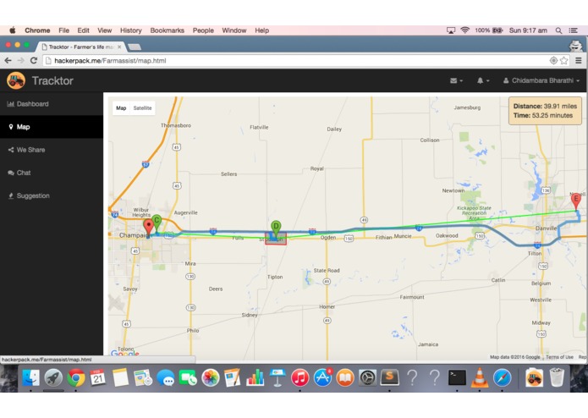Click the Distance and Time info box
588x418 pixels.
[x=545, y=111]
